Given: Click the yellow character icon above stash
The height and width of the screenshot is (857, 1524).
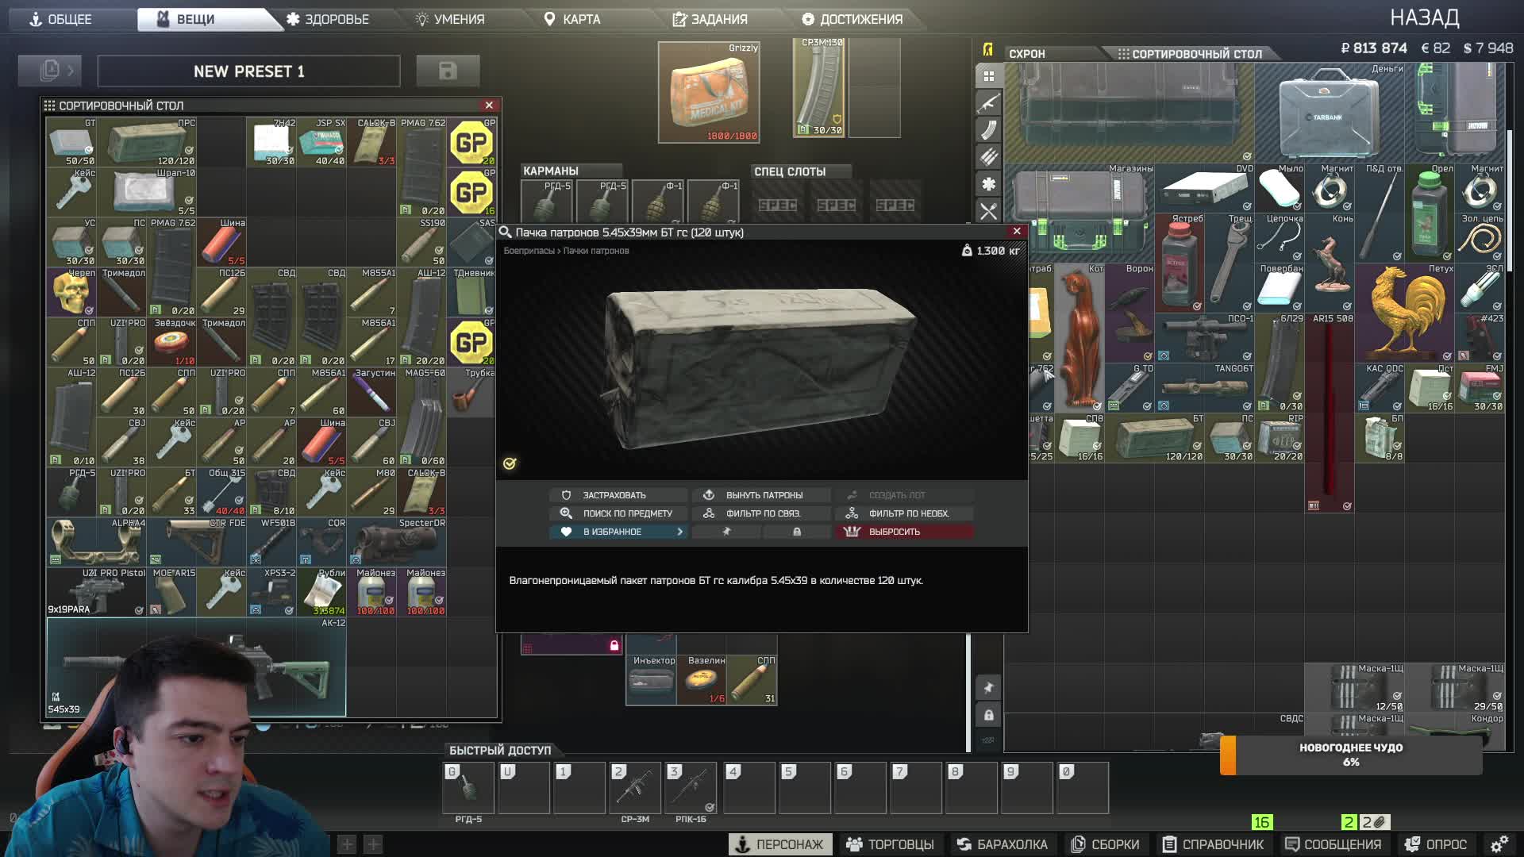Looking at the screenshot, I should click(x=988, y=49).
